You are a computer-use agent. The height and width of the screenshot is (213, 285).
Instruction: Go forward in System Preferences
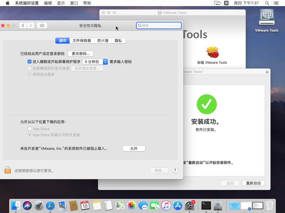point(31,26)
